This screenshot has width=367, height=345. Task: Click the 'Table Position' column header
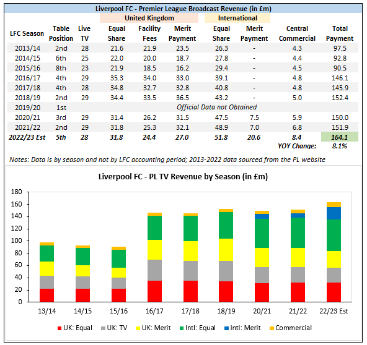(61, 33)
